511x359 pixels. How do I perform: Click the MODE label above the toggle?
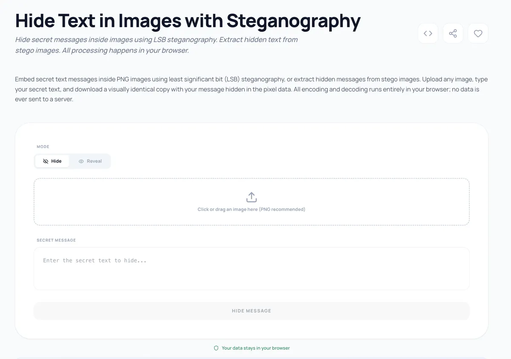pos(43,147)
